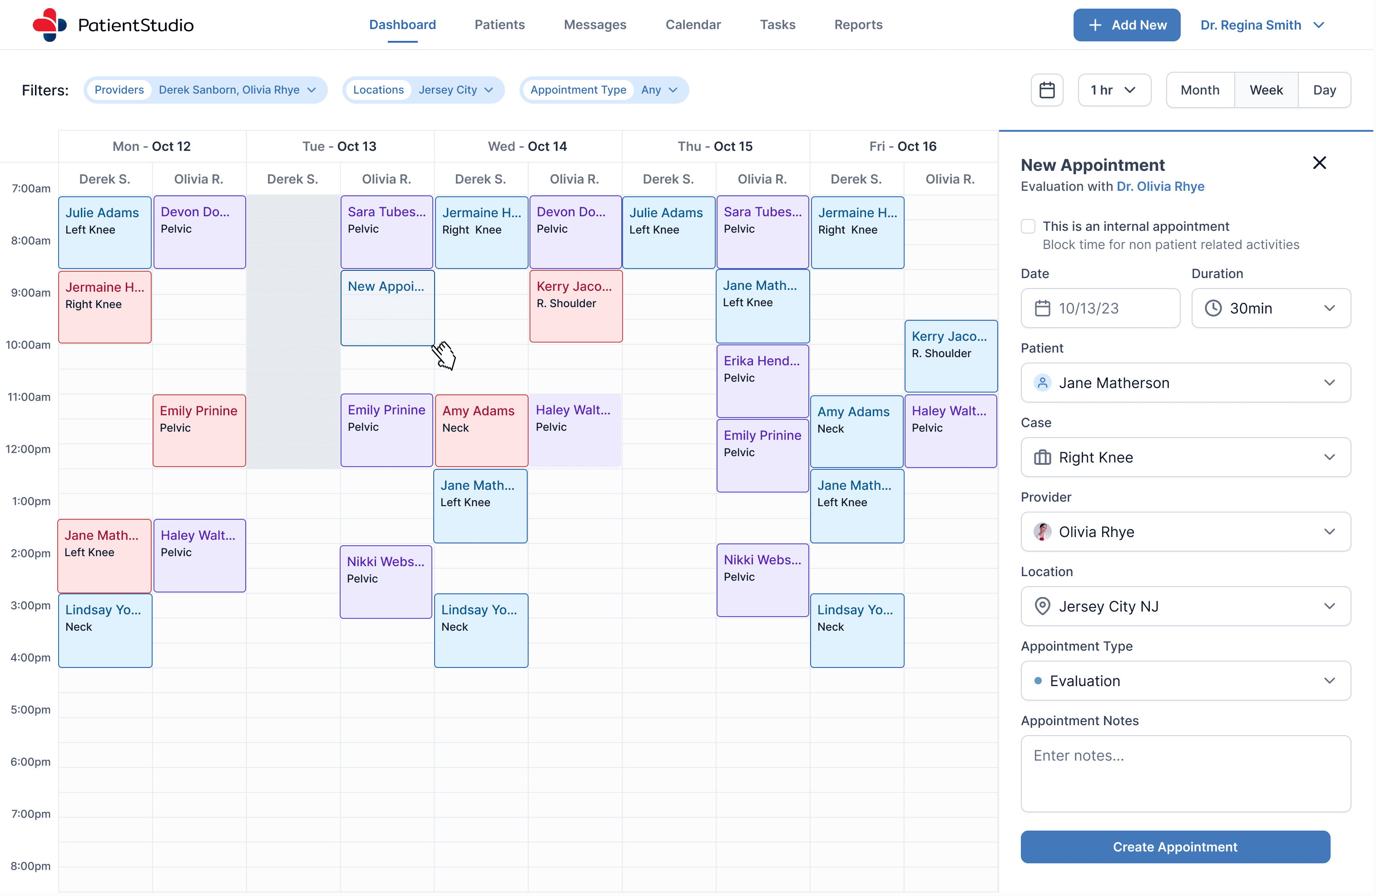
Task: Click the Appointment Notes text area
Action: 1185,774
